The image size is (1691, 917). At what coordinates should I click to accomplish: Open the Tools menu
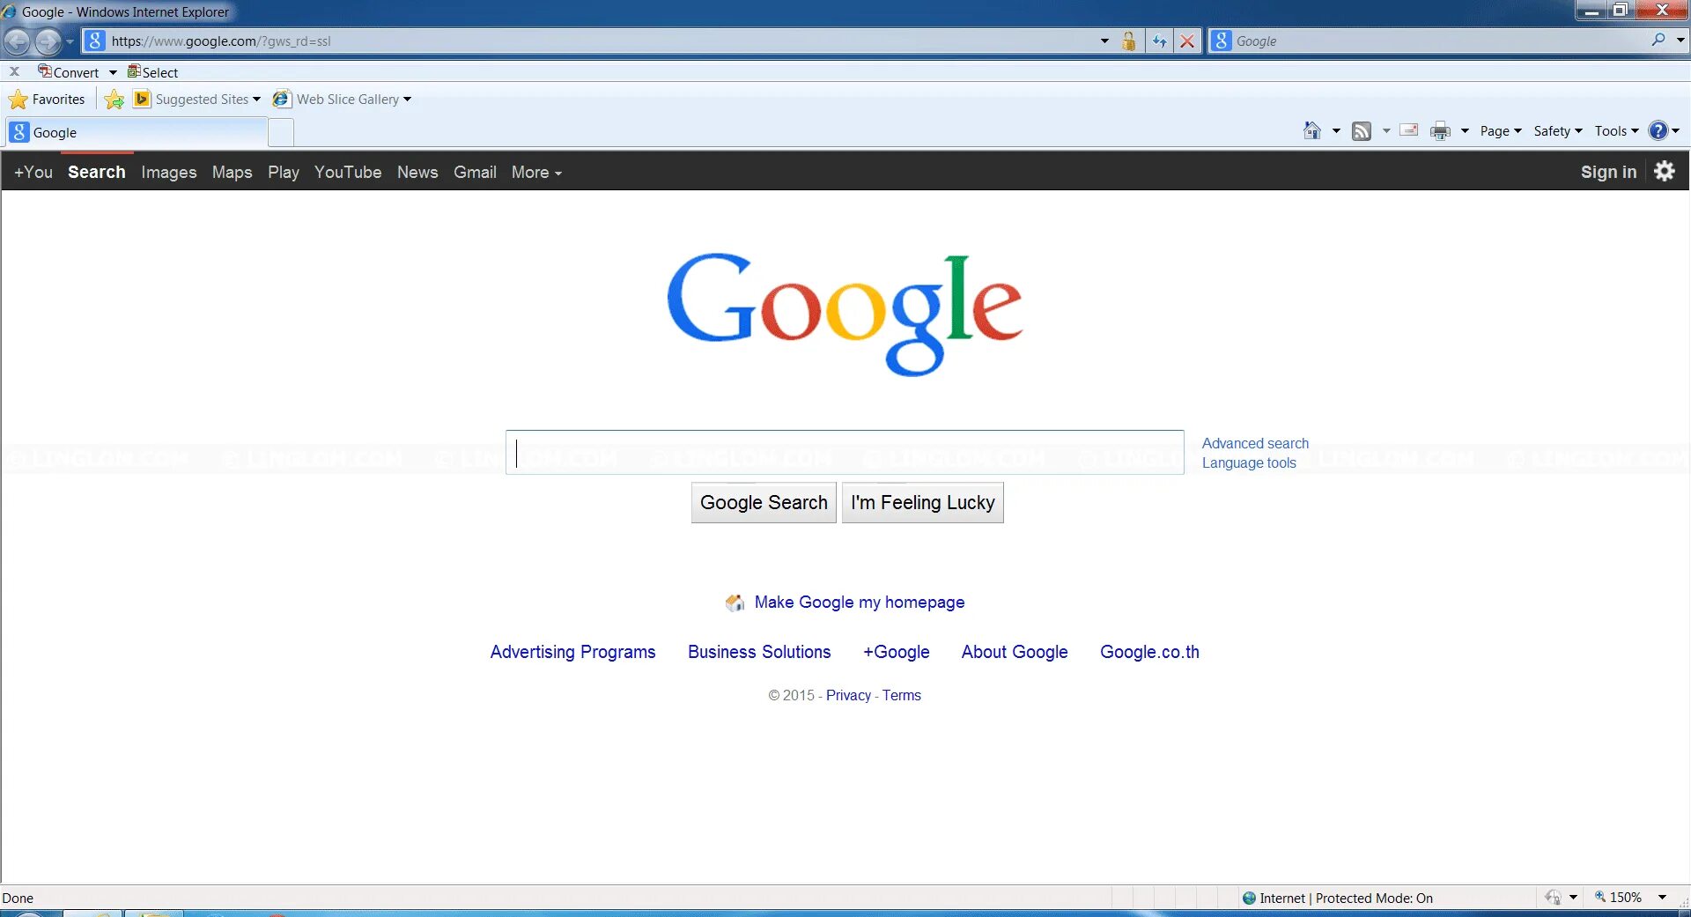point(1617,130)
